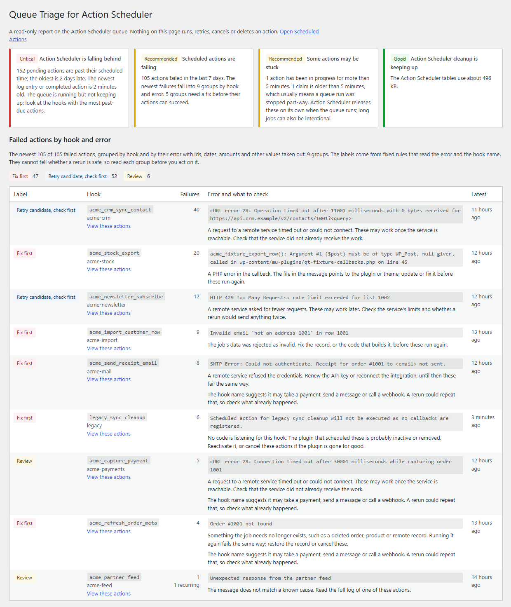Image resolution: width=511 pixels, height=607 pixels.
Task: Click the 'Review' label in acme_capture_payment row
Action: (x=25, y=461)
